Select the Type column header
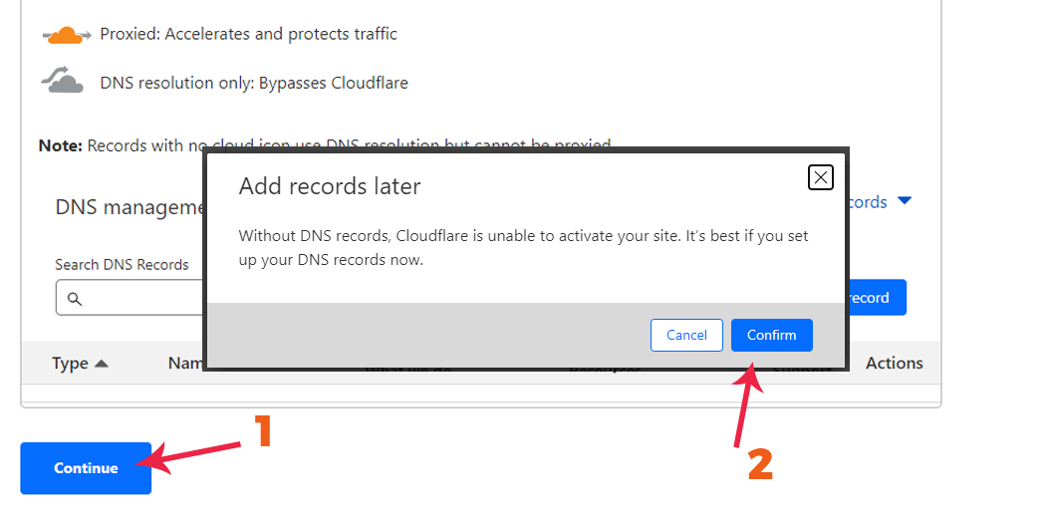 click(70, 364)
